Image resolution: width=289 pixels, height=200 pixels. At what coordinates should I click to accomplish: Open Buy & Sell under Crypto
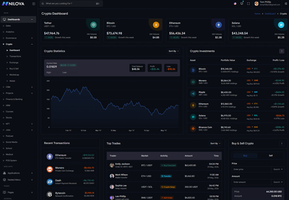click(x=14, y=68)
